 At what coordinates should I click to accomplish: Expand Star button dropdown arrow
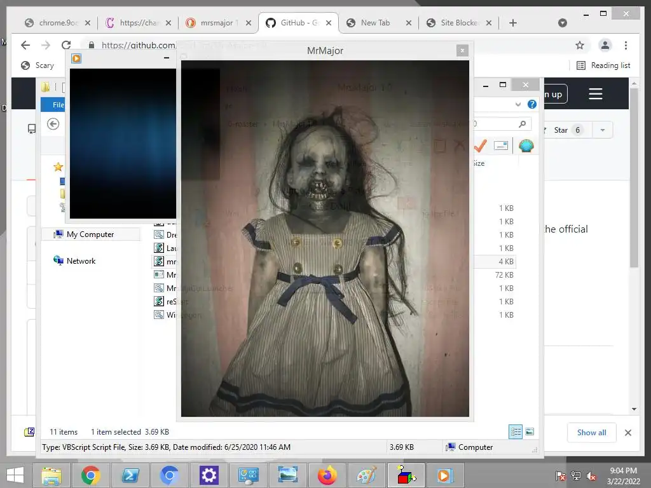pyautogui.click(x=603, y=130)
